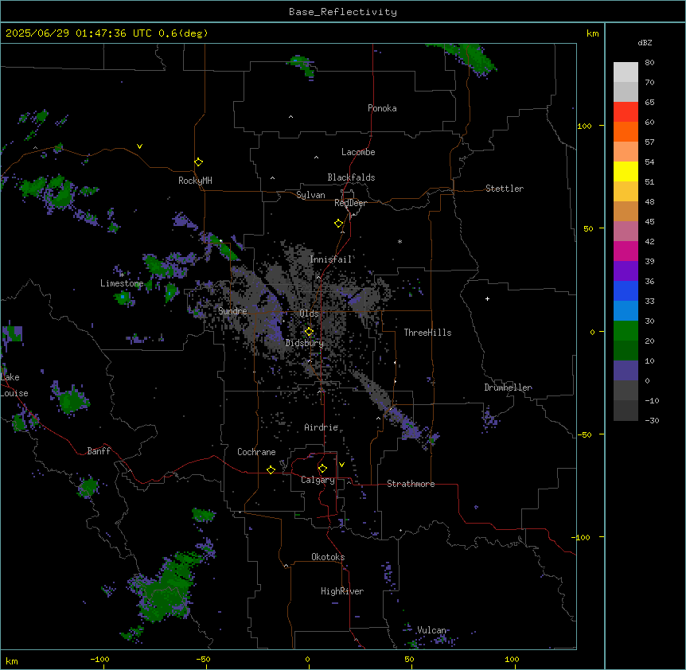
Task: Click the Sylvan label
Action: click(310, 195)
